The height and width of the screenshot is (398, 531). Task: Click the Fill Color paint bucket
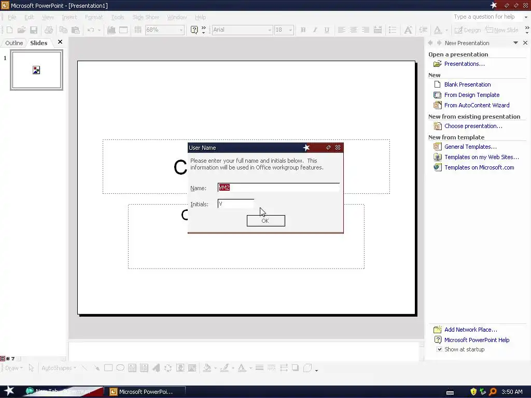tap(207, 368)
